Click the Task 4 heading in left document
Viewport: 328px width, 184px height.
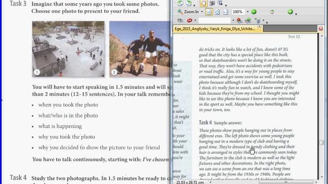18,178
